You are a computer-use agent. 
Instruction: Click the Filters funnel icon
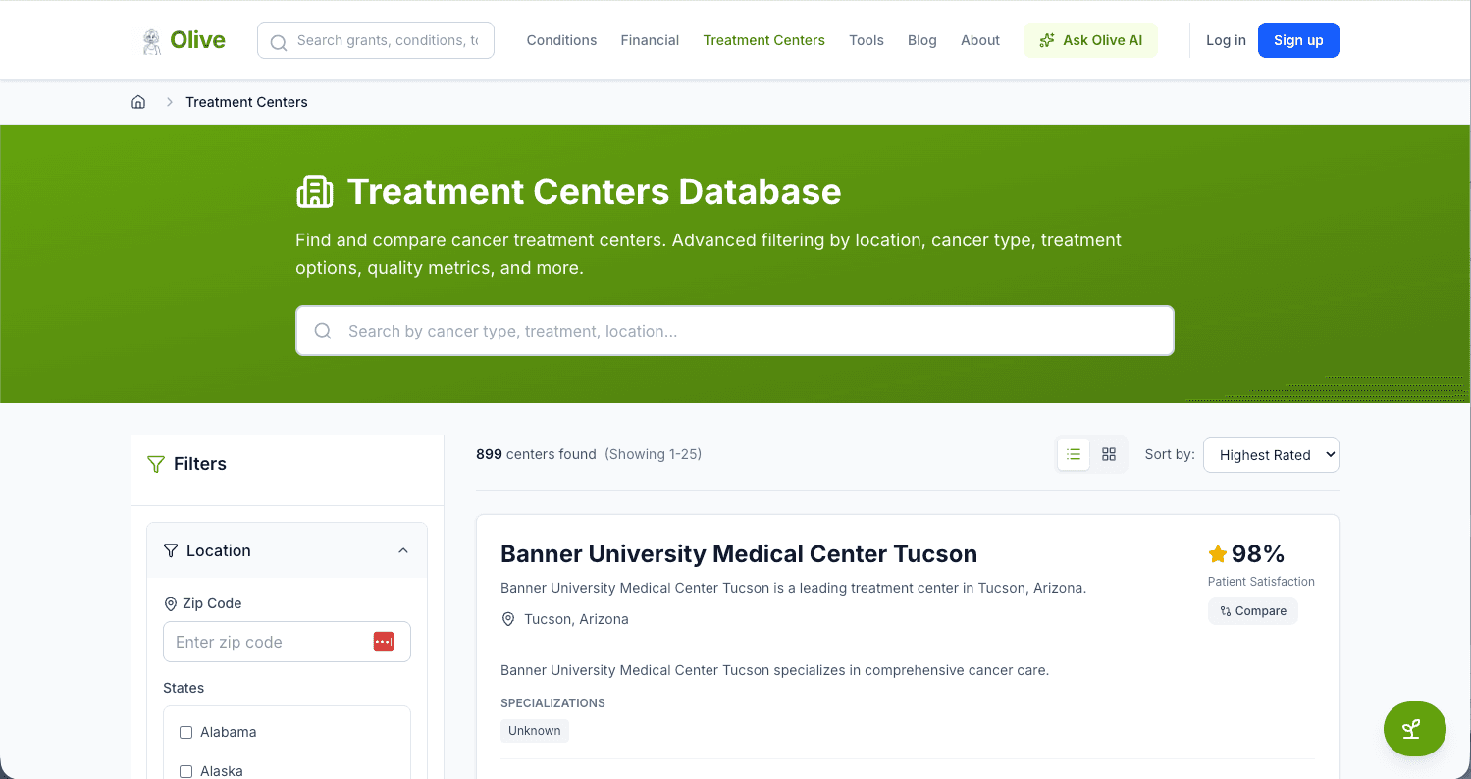tap(155, 464)
